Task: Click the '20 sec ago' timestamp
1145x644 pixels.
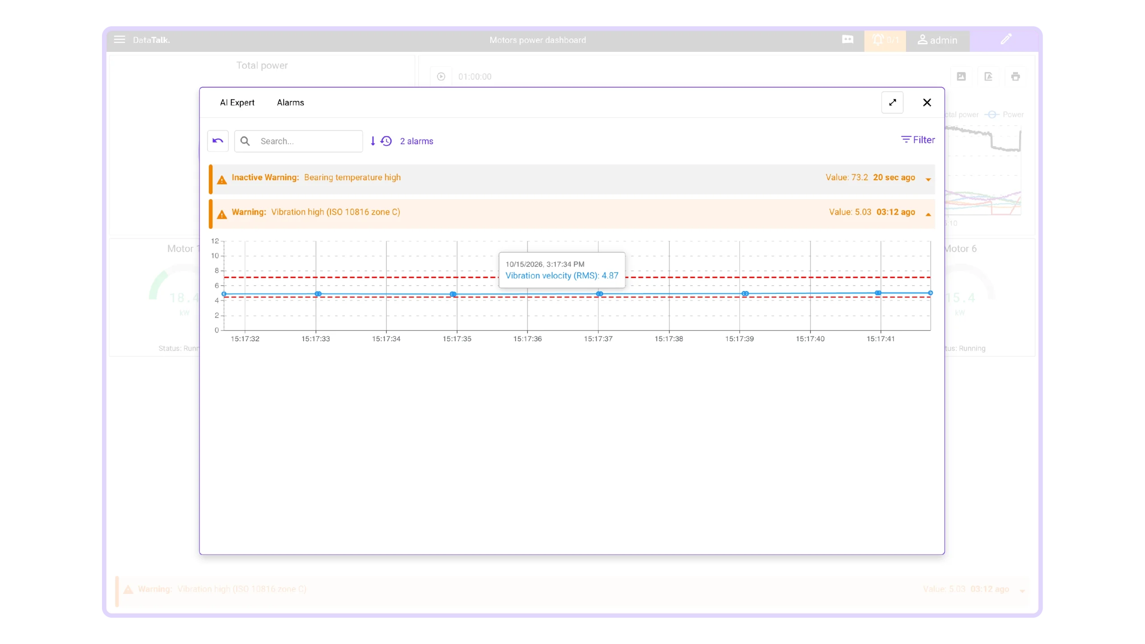Action: pyautogui.click(x=894, y=177)
